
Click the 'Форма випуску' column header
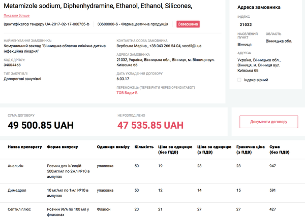[62, 146]
